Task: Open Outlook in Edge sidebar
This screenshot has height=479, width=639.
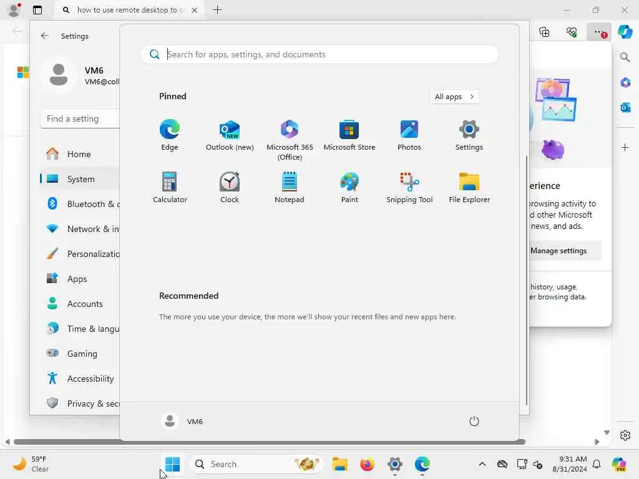Action: (x=625, y=107)
